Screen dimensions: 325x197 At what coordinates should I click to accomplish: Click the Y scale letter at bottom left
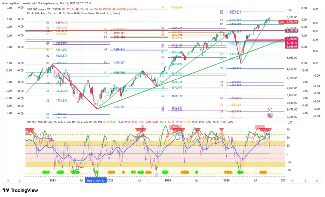click(x=8, y=181)
